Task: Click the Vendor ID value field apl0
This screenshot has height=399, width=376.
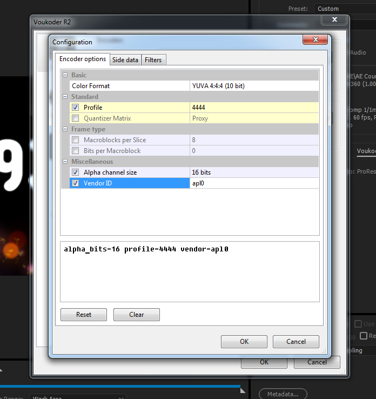Action: point(254,183)
